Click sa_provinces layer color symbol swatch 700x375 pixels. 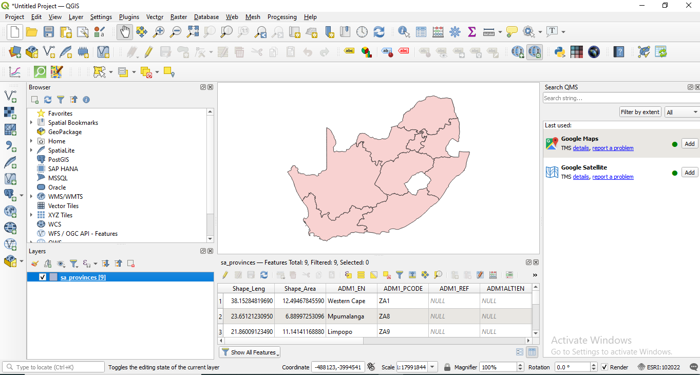pyautogui.click(x=53, y=277)
